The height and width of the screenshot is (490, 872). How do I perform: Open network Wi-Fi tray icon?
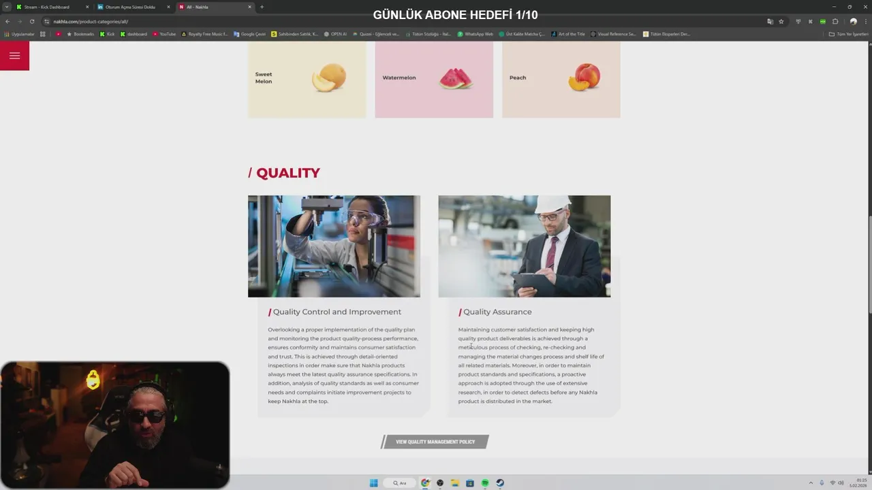tap(832, 483)
